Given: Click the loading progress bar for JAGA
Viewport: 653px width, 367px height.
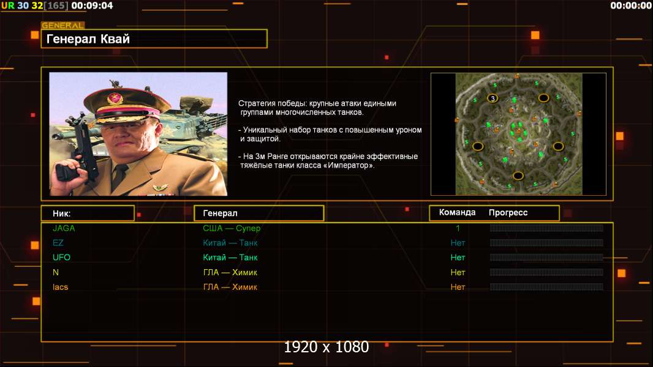Looking at the screenshot, I should pyautogui.click(x=546, y=228).
